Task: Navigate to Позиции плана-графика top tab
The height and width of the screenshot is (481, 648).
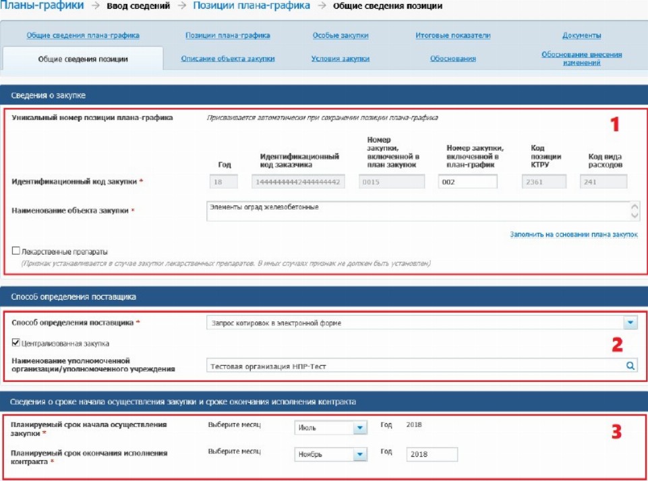Action: point(227,35)
